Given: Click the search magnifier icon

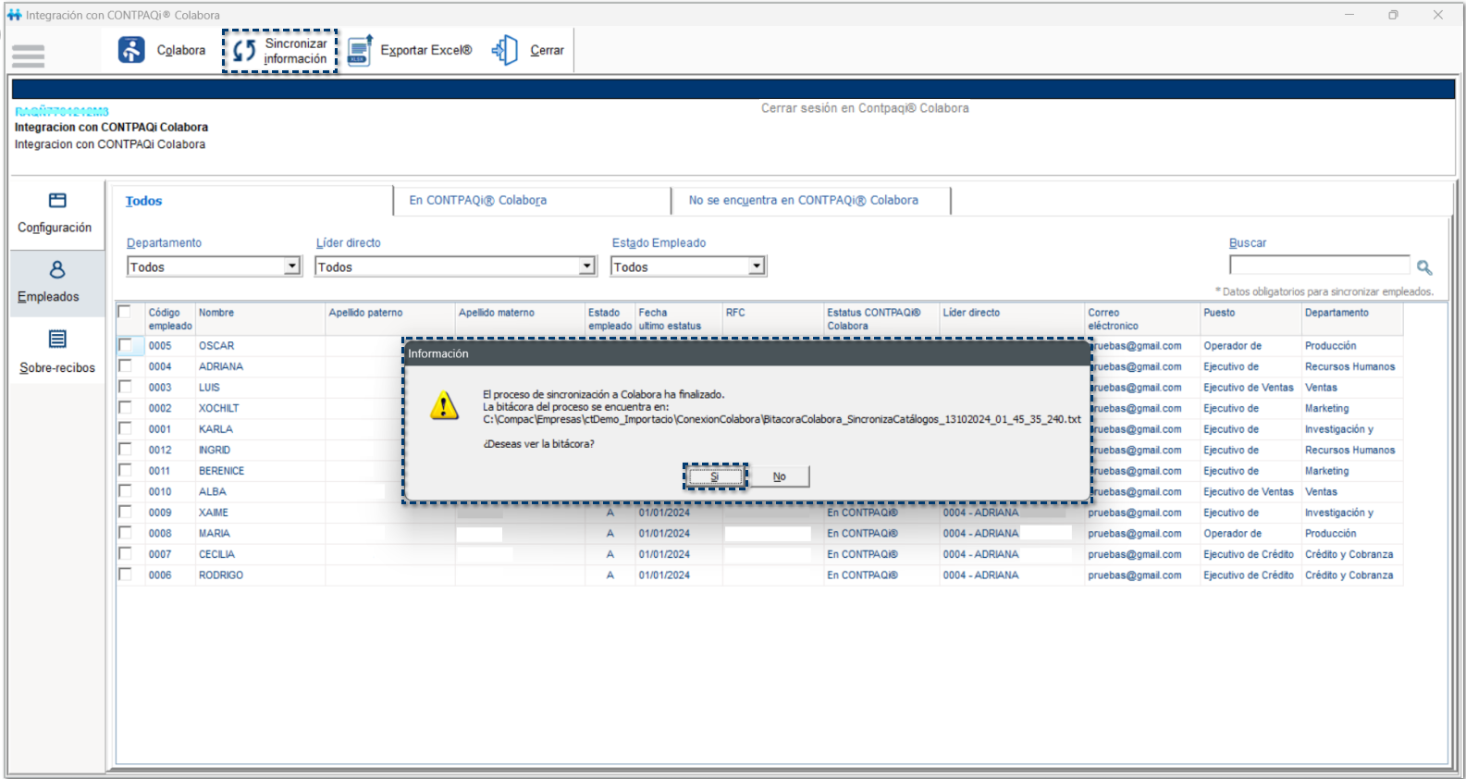Looking at the screenshot, I should coord(1424,267).
